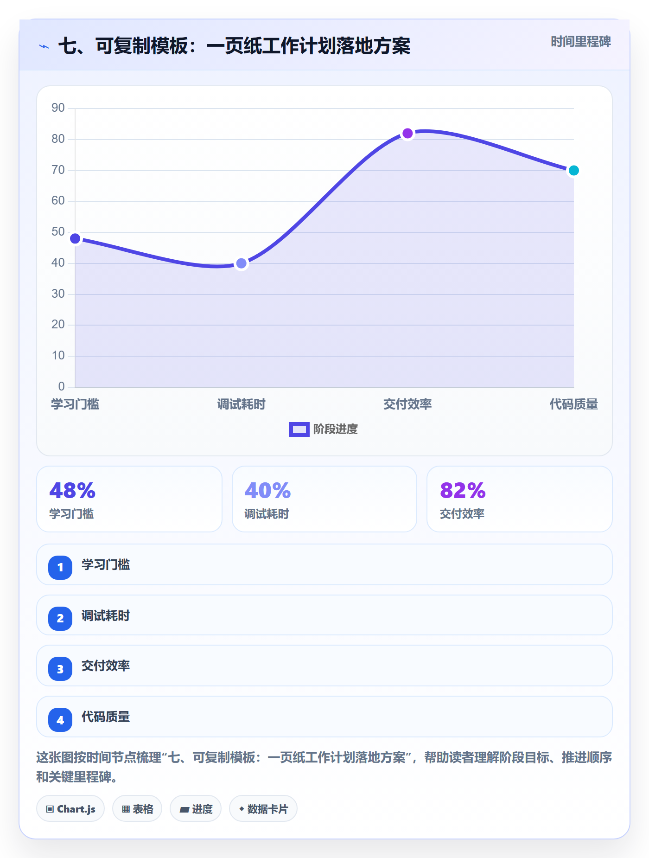Viewport: 649px width, 858px height.
Task: Click the lightning bolt icon beside the title
Action: [x=44, y=46]
